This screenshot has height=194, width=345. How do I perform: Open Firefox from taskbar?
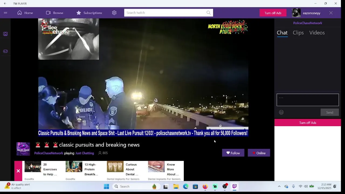[x=205, y=186]
